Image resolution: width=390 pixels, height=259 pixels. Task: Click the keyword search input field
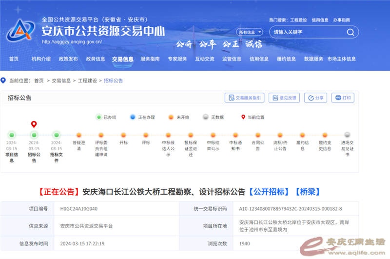point(307,32)
